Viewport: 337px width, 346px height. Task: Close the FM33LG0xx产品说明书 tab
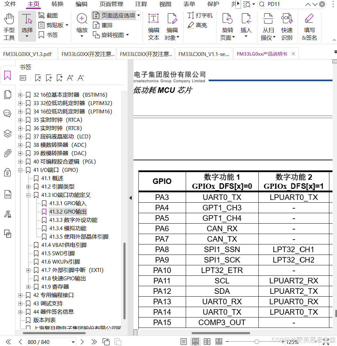pyautogui.click(x=293, y=54)
